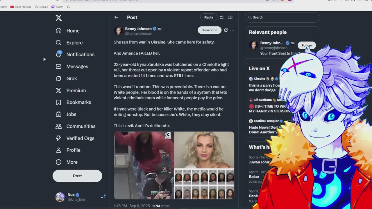Open YouTube bookmark in bookmarks bar
This screenshot has width=372, height=209.
coord(21,7)
